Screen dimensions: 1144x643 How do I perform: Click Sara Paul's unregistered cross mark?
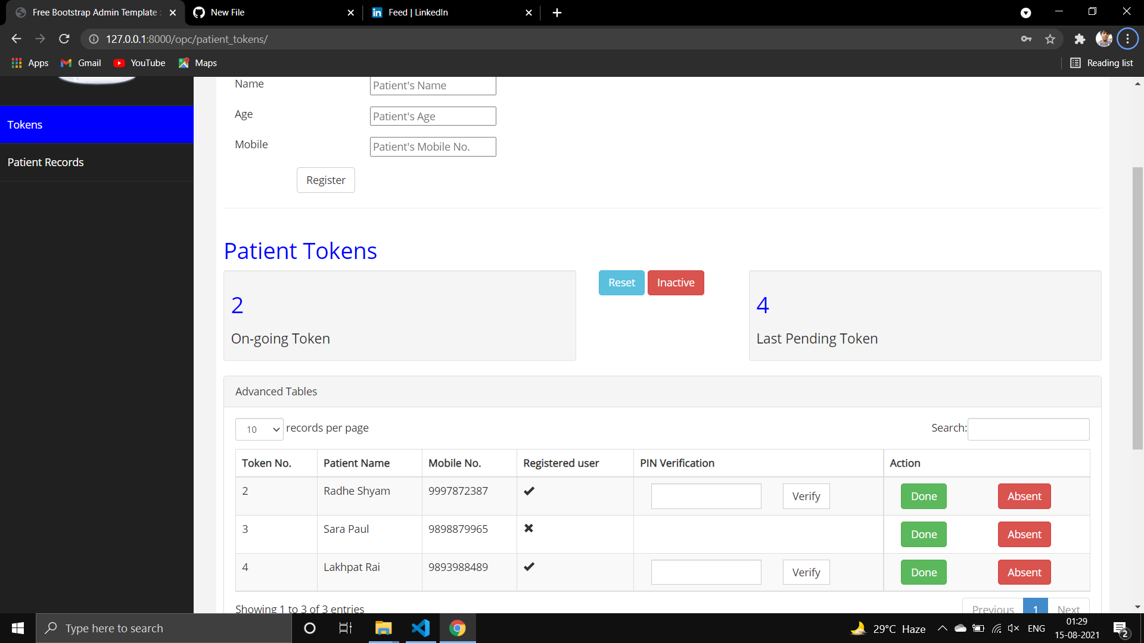(529, 529)
